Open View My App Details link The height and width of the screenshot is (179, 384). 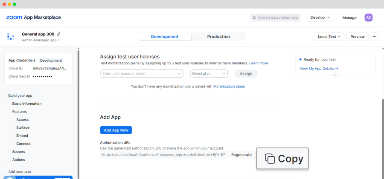(319, 69)
